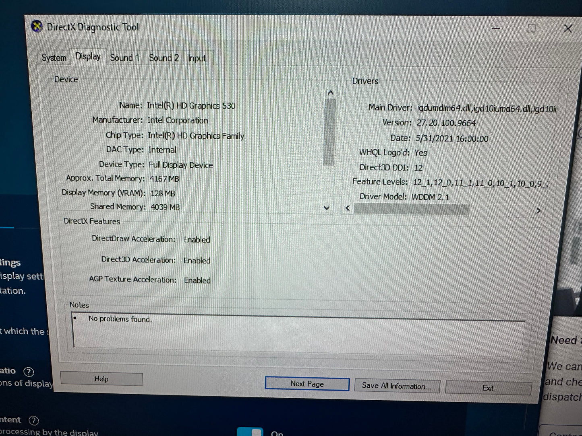Click Save All Information
Image resolution: width=582 pixels, height=436 pixels.
click(396, 386)
